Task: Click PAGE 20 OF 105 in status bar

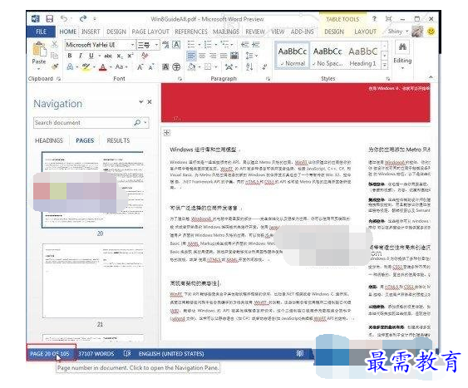Action: click(x=50, y=354)
